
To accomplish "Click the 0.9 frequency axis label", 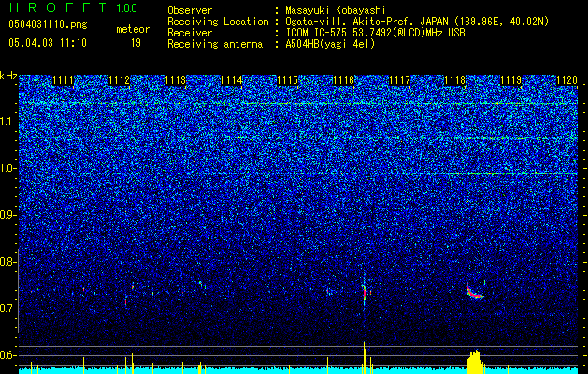I will click(7, 215).
